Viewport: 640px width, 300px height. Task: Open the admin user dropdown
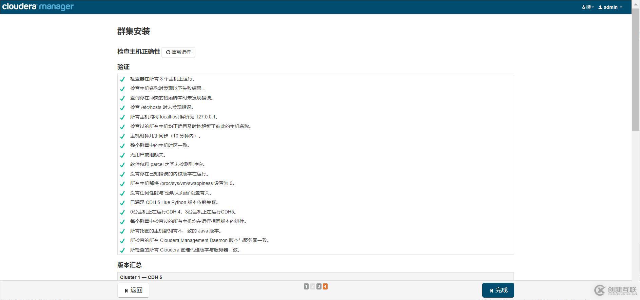click(x=610, y=7)
